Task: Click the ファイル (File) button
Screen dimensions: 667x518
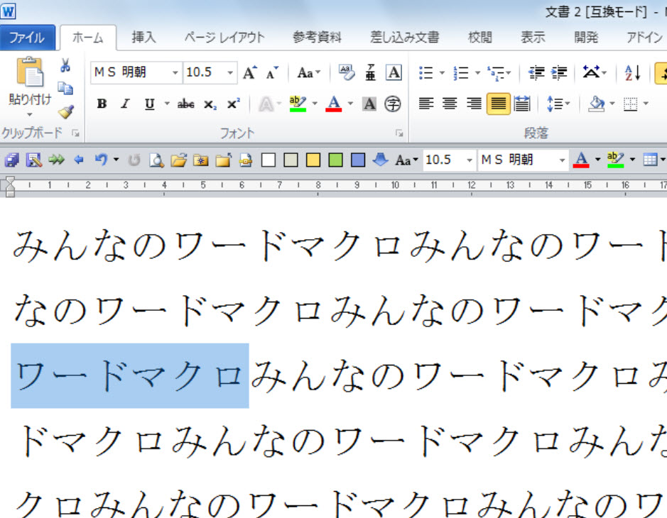Action: [27, 38]
